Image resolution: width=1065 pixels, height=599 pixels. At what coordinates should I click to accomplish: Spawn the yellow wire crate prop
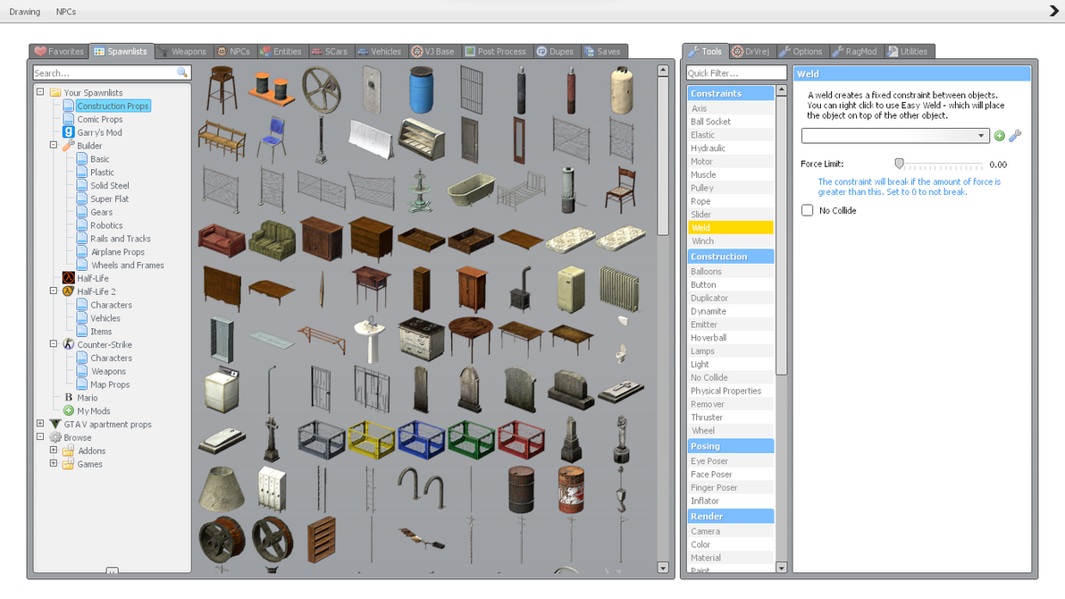[x=372, y=439]
